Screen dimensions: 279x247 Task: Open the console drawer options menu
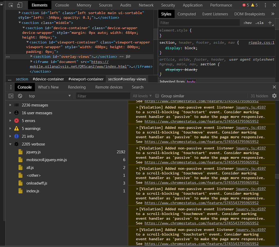click(10, 87)
